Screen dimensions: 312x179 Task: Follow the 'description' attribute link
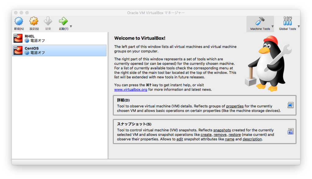click(252, 139)
